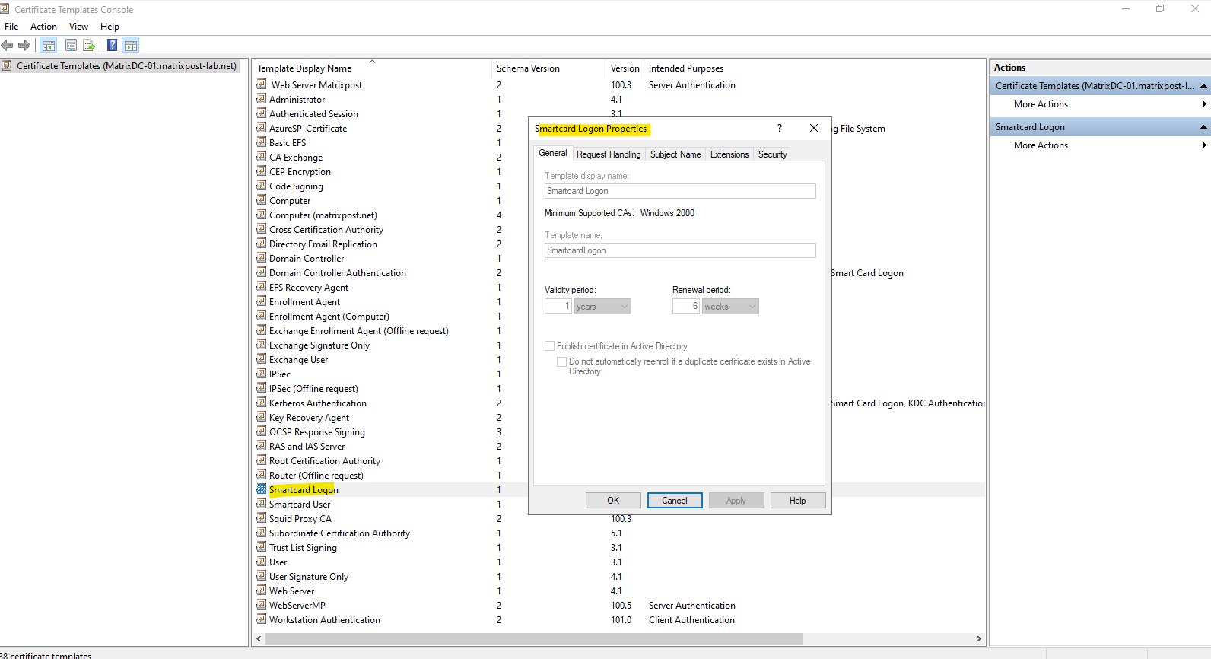Image resolution: width=1211 pixels, height=659 pixels.
Task: Click the Basic EFS template icon
Action: (262, 142)
